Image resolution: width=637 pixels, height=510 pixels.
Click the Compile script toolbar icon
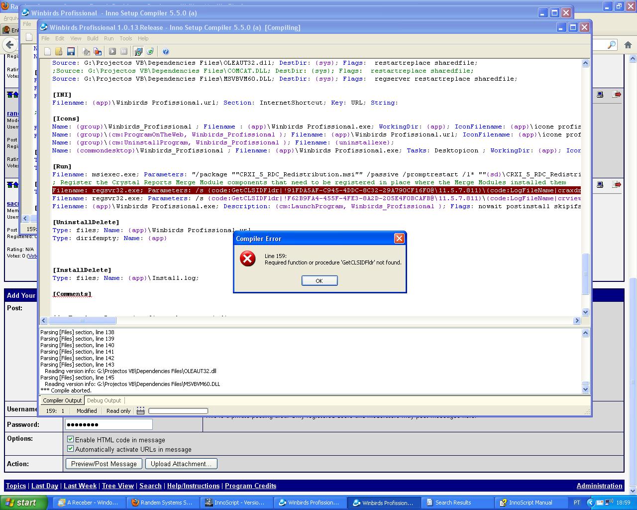click(86, 51)
